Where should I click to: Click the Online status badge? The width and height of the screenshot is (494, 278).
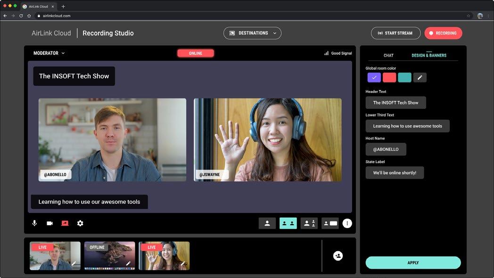195,53
